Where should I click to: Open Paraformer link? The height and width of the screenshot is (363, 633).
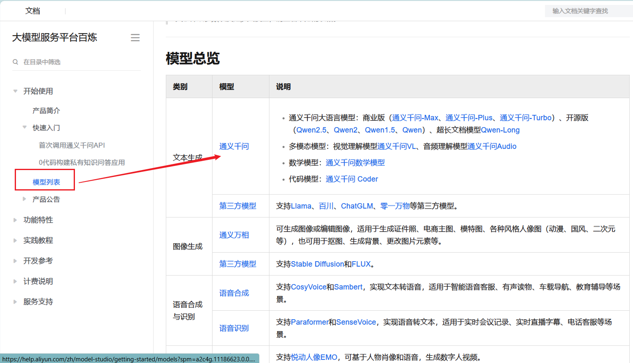310,322
